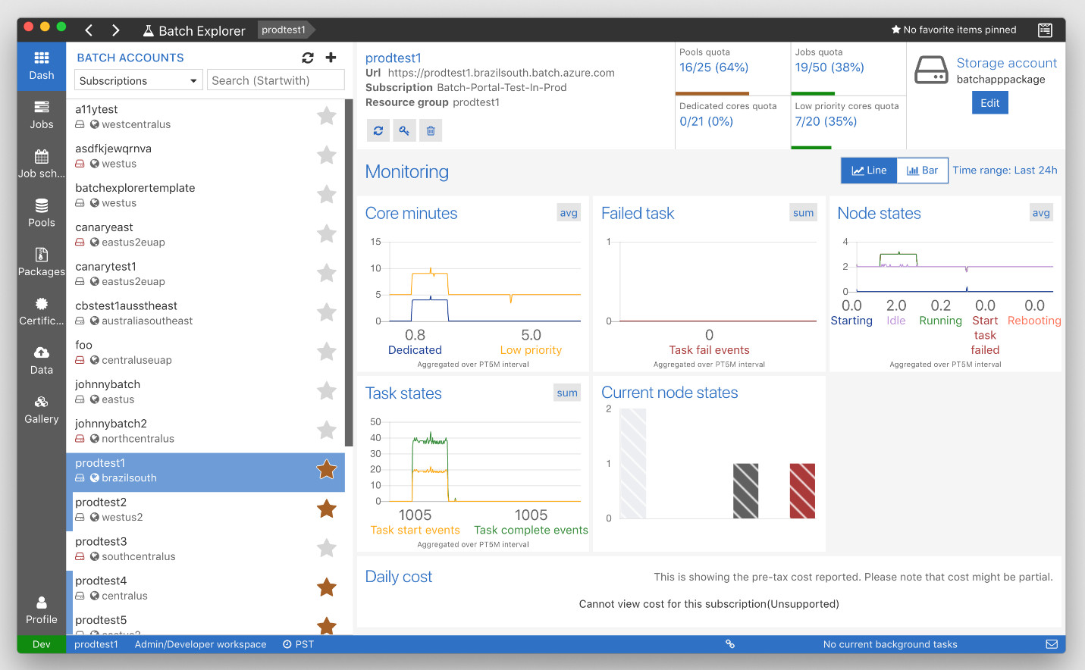Go forward with the right chevron
This screenshot has width=1085, height=670.
tap(115, 30)
